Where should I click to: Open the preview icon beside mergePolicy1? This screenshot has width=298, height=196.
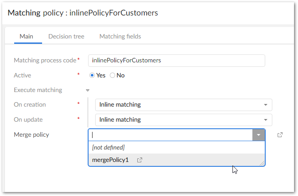coord(140,160)
